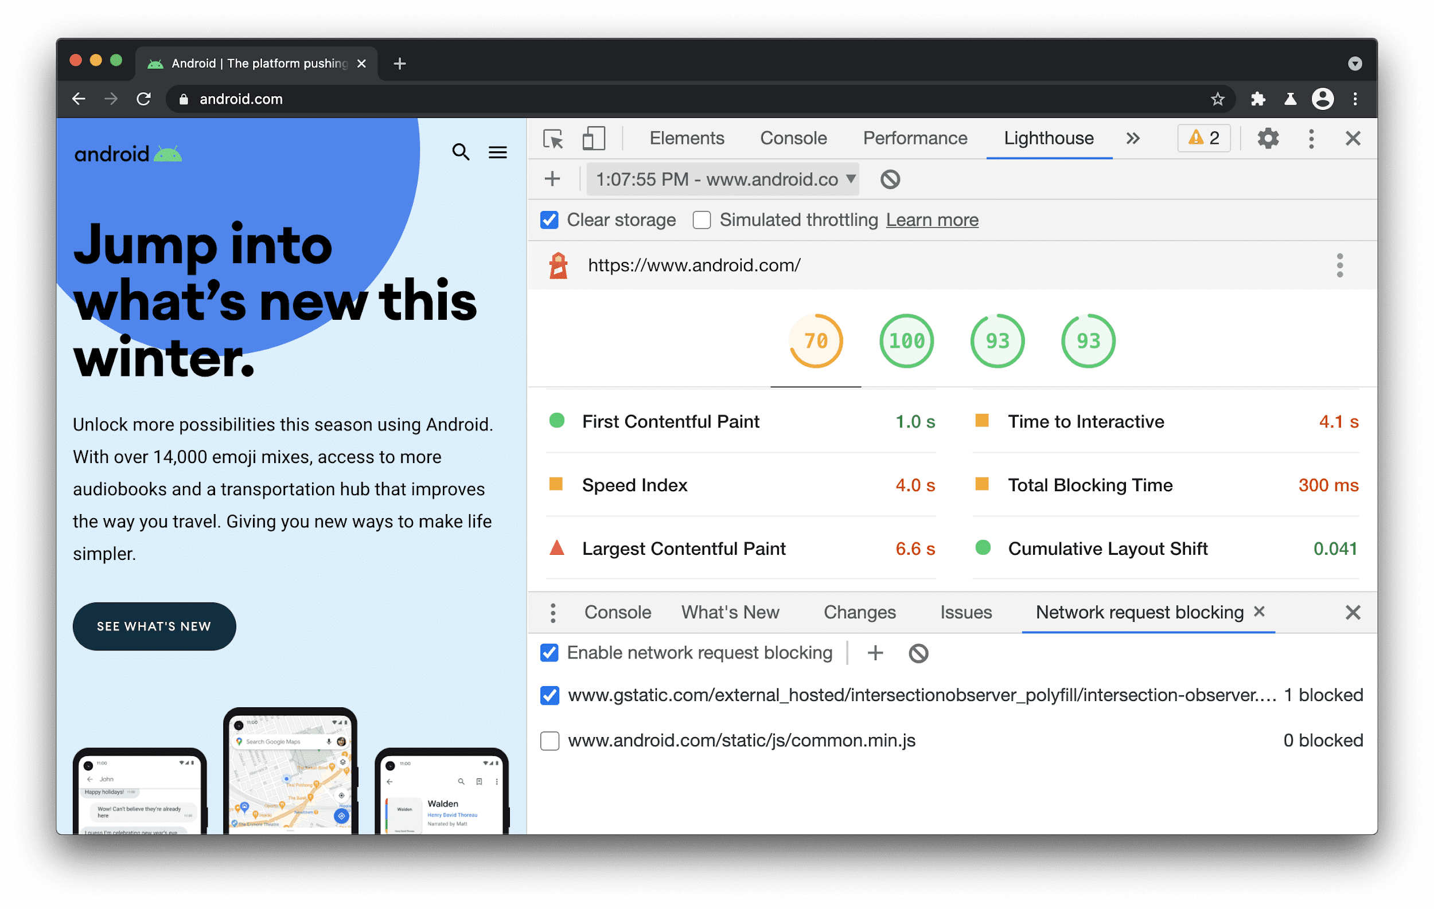Click the block network request icon
This screenshot has height=909, width=1434.
click(918, 653)
